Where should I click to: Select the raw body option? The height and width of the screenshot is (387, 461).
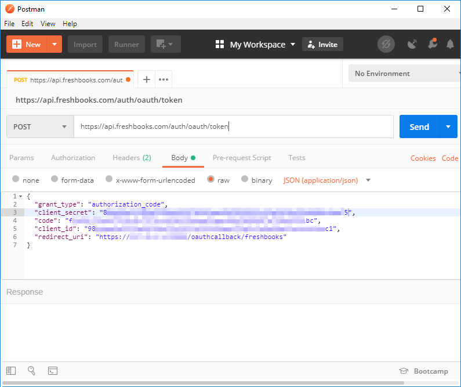211,179
